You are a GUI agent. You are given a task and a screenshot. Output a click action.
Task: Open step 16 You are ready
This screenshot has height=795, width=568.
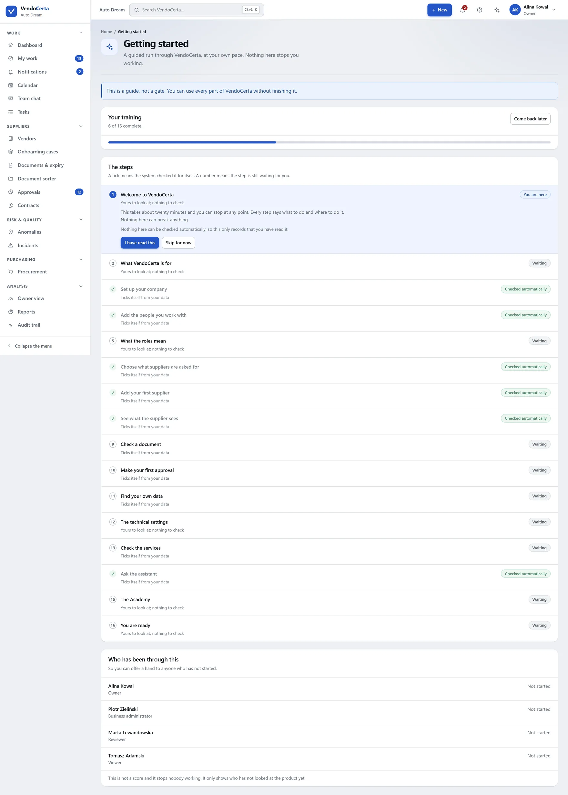(329, 629)
